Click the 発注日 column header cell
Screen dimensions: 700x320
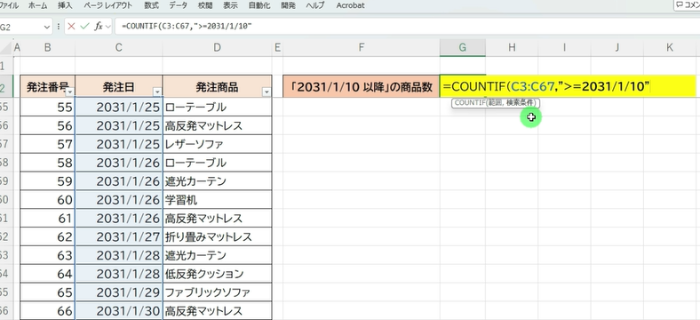pyautogui.click(x=119, y=86)
